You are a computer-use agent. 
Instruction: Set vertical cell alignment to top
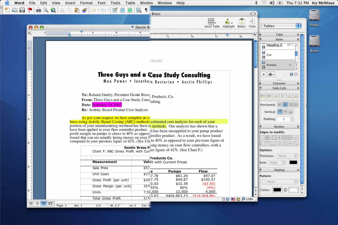point(280,112)
